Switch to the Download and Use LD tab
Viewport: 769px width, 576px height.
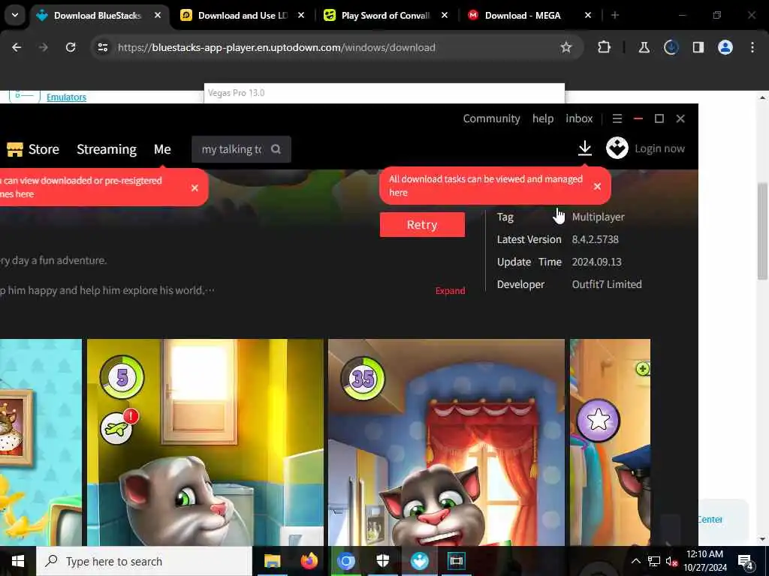point(243,16)
